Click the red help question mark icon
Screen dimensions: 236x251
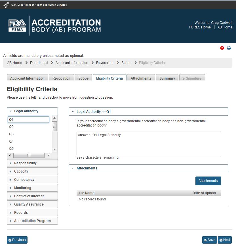pyautogui.click(x=222, y=48)
